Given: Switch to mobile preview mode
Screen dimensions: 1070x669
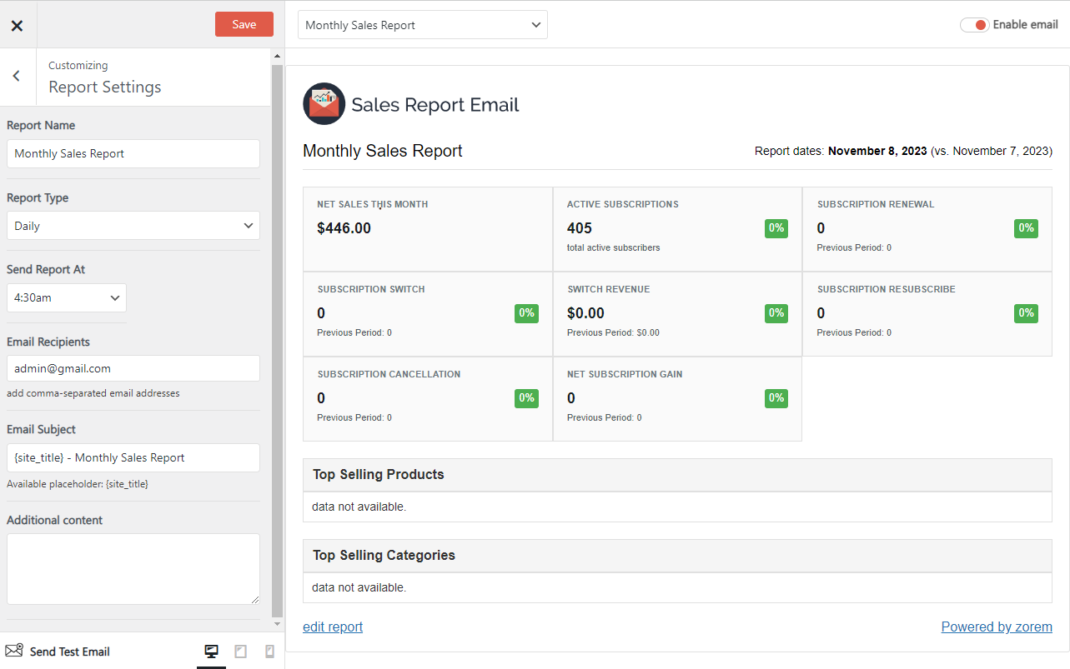Looking at the screenshot, I should pyautogui.click(x=269, y=651).
